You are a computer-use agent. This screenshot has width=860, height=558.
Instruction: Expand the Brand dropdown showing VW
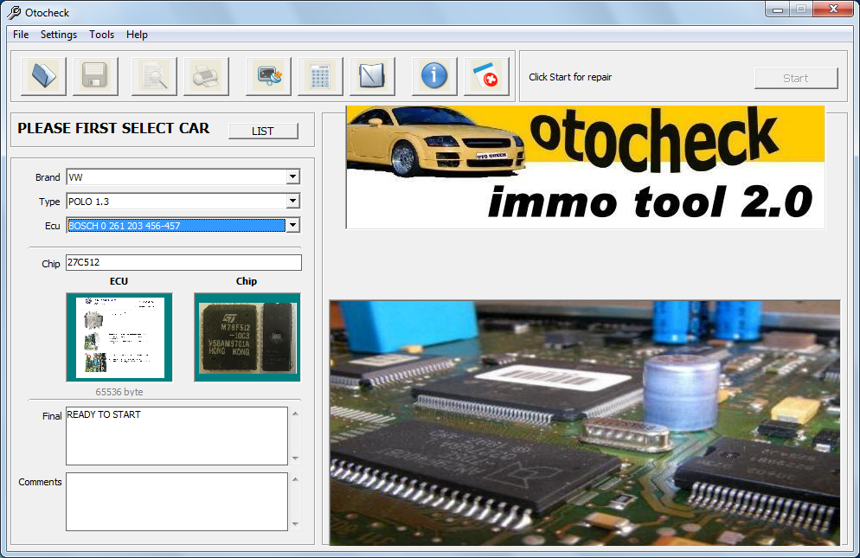(x=293, y=177)
